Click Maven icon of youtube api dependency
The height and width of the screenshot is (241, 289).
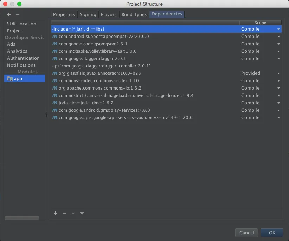click(x=55, y=117)
